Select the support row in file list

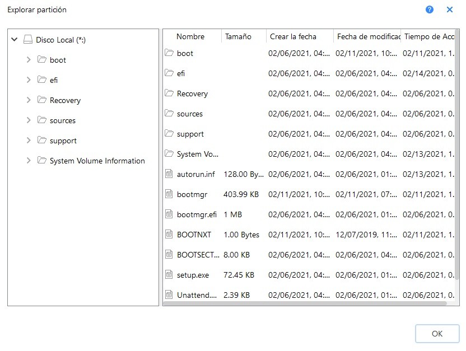tap(309, 134)
